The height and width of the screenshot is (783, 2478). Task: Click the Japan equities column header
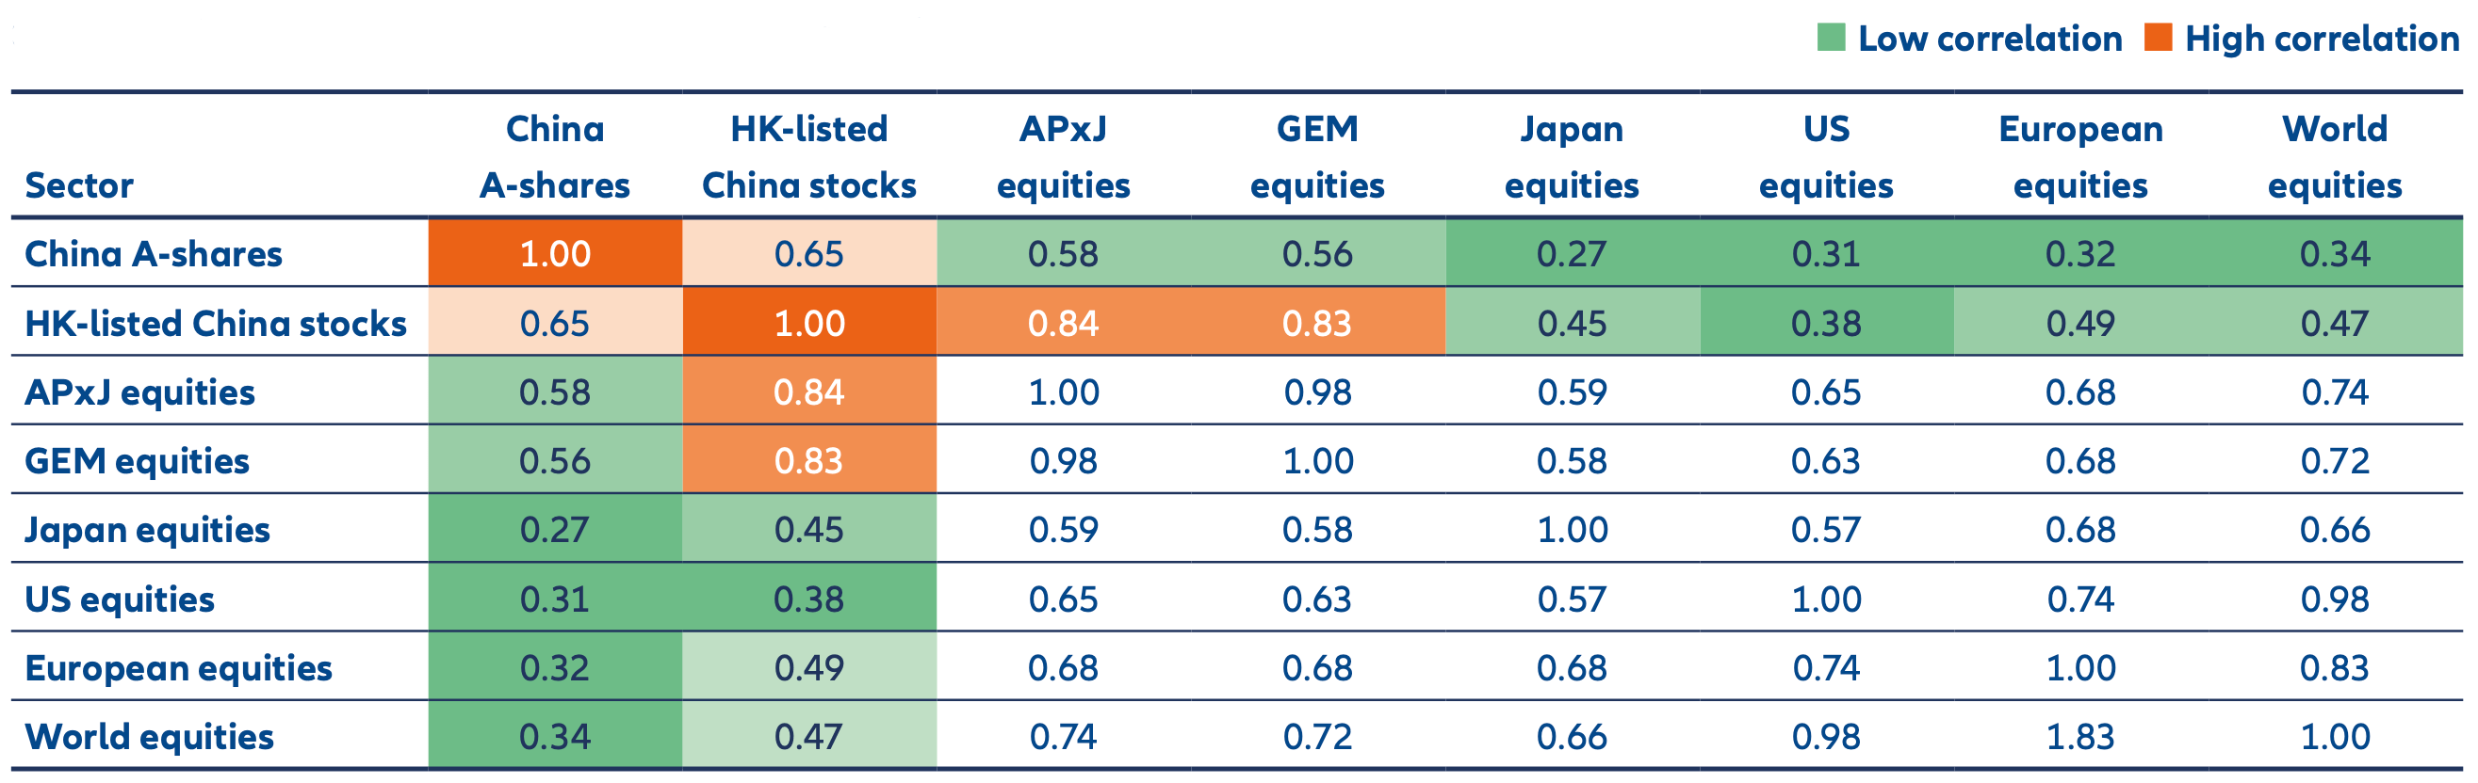(1572, 156)
